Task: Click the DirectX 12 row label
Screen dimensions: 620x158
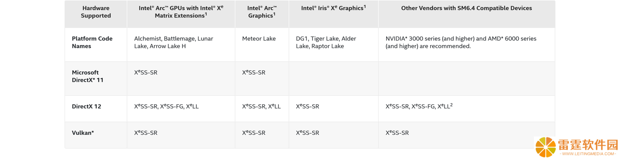Action: (87, 106)
